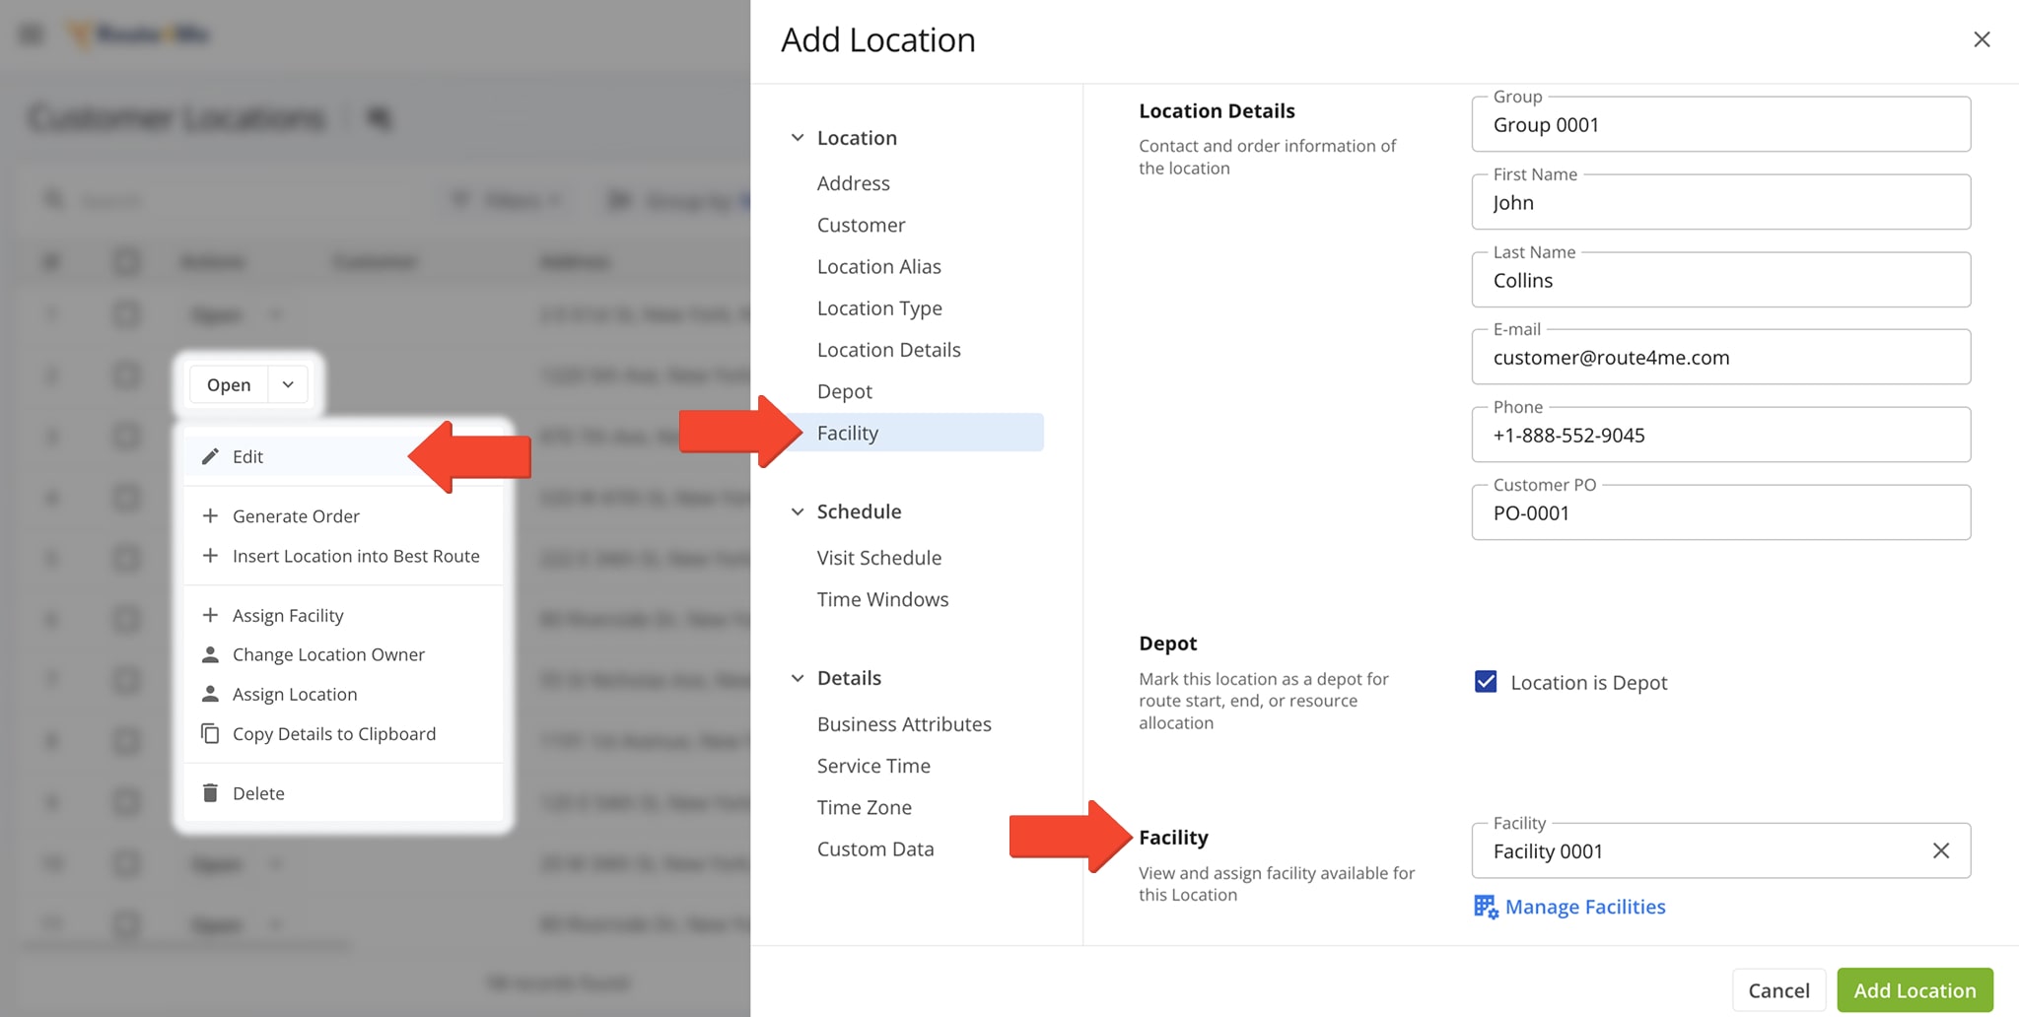Uncheck the Location is Depot checkbox
2019x1017 pixels.
coord(1486,682)
